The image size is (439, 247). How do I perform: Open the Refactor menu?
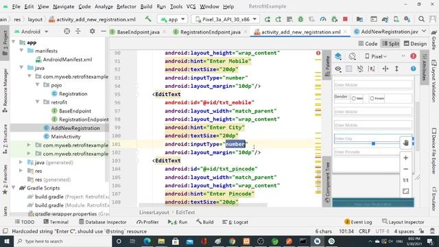point(126,6)
